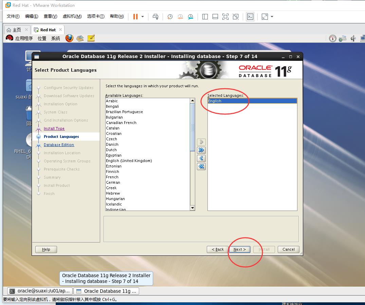Screen dimensions: 365x305
Task: Launch Firefox from the GNOME panel
Action: coord(69,38)
